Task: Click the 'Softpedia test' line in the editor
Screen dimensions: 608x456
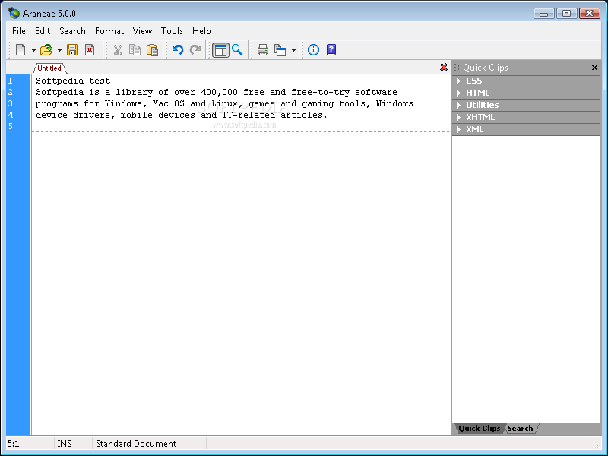Action: pos(73,81)
